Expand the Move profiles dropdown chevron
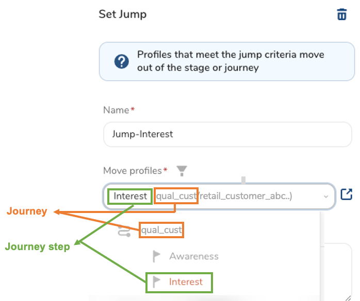Image resolution: width=360 pixels, height=301 pixels. tap(325, 196)
